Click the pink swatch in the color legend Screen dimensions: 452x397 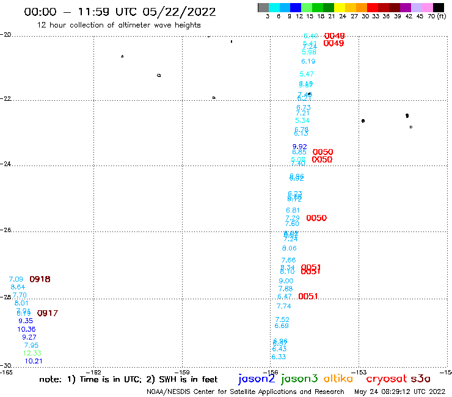(x=427, y=7)
